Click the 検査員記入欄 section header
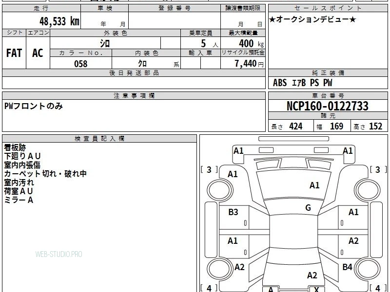Screen dimensions: 390x292 click(99, 139)
